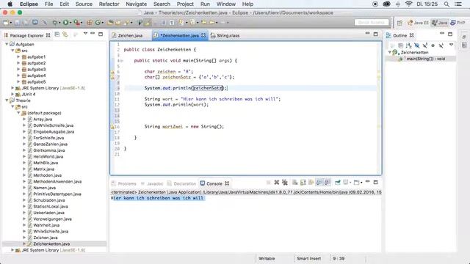Toggle Hide Non-Public Members in Outline
Image resolution: width=470 pixels, height=264 pixels.
coord(433,45)
